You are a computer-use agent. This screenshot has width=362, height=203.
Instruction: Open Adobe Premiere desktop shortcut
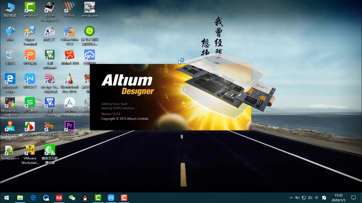(x=69, y=131)
